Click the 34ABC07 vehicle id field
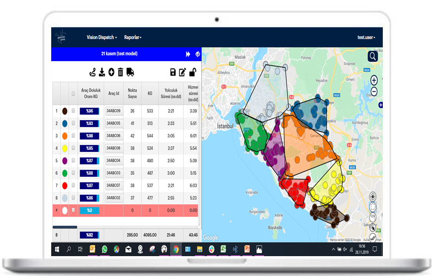 pos(114,185)
